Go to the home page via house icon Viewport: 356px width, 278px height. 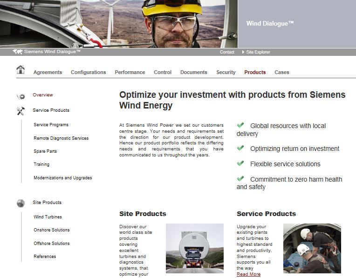pos(21,69)
